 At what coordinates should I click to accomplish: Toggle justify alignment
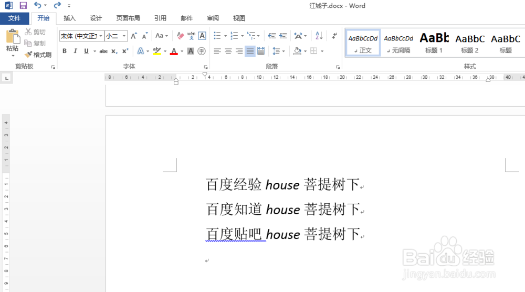[250, 51]
